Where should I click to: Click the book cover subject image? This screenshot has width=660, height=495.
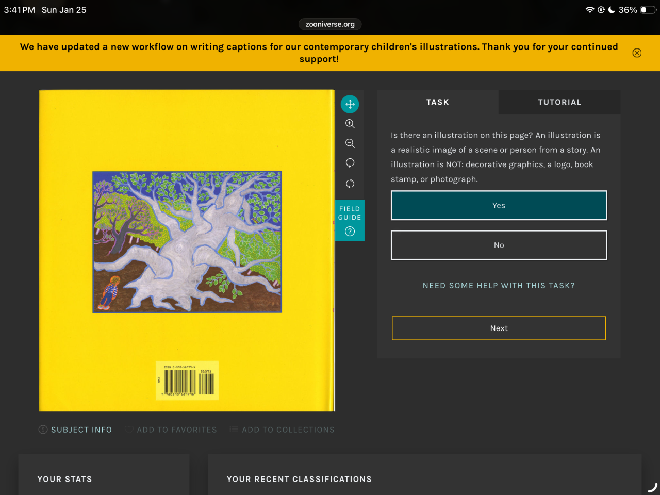pyautogui.click(x=187, y=251)
